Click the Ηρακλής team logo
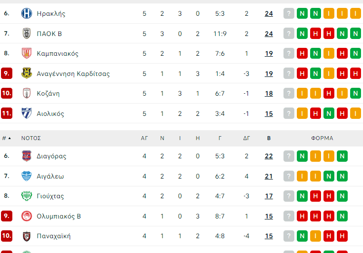The width and height of the screenshot is (363, 253). tap(26, 14)
